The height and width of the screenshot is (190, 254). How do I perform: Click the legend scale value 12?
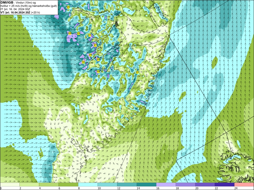[119, 188]
